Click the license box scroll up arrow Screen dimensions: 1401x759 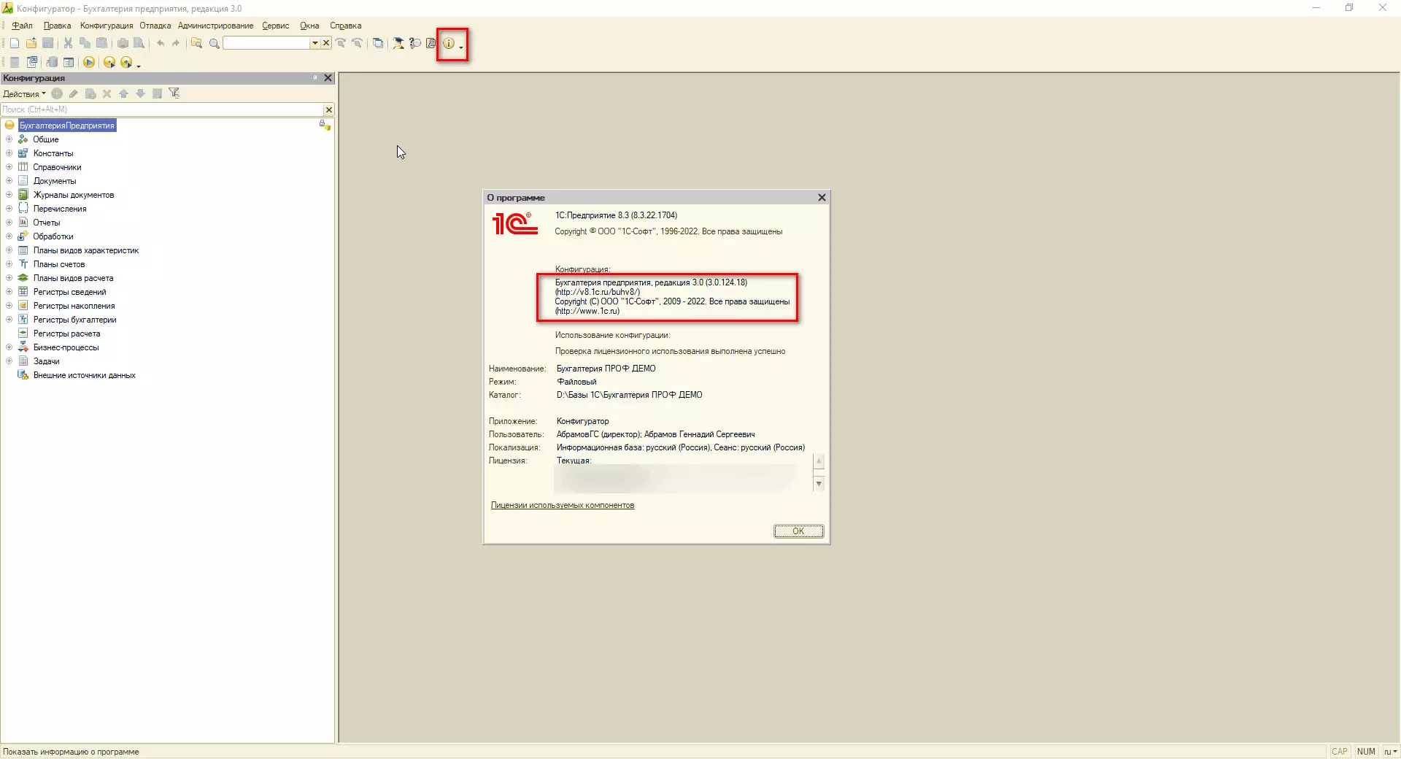pyautogui.click(x=819, y=461)
